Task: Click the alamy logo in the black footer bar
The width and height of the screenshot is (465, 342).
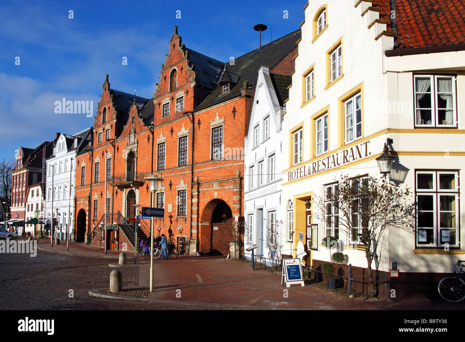Action: [x=36, y=326]
